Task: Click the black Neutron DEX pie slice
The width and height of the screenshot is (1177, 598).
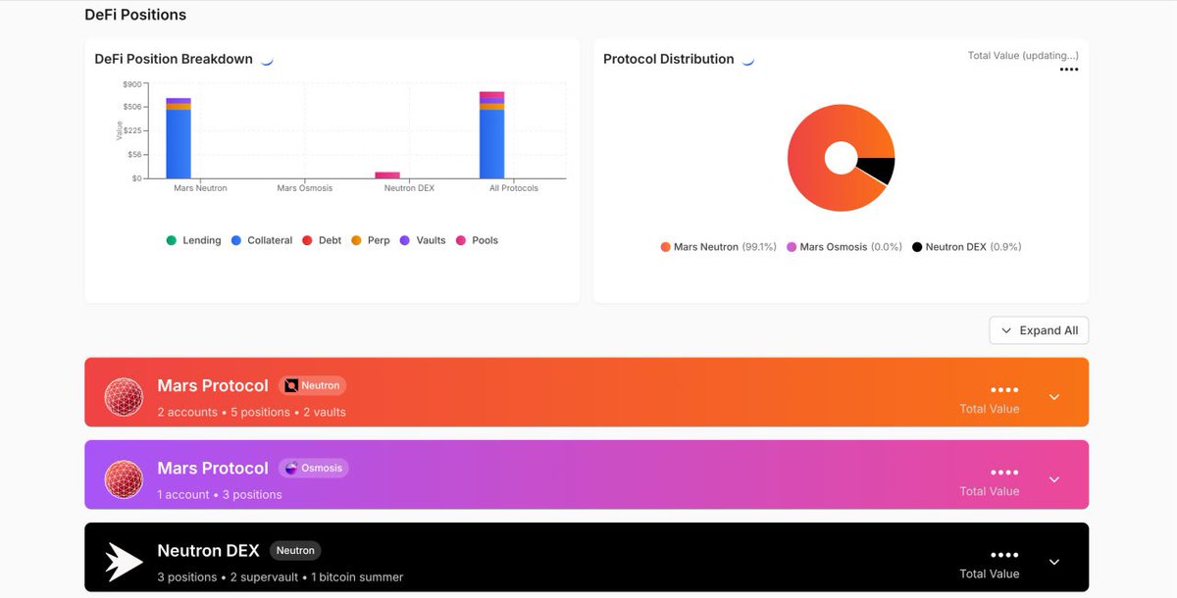Action: [878, 171]
